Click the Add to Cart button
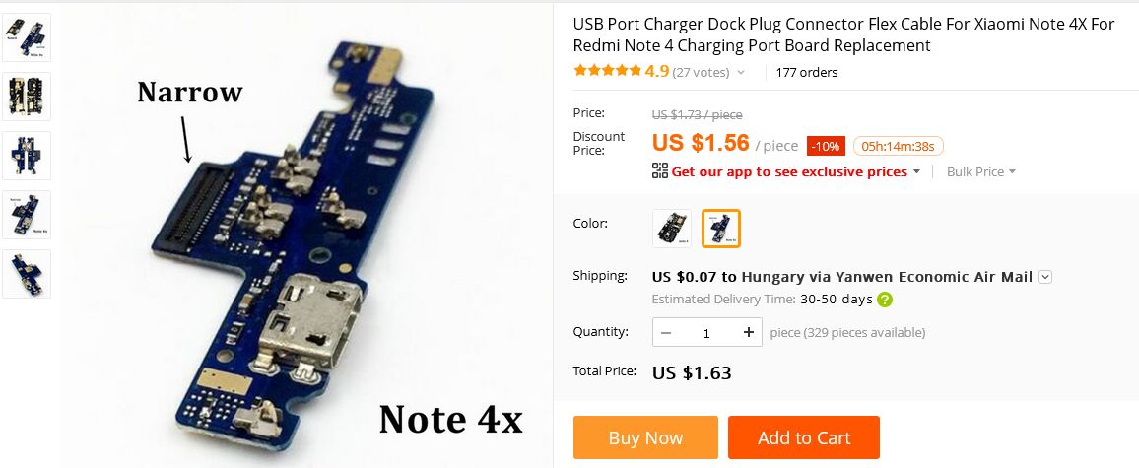1139x468 pixels. pyautogui.click(x=804, y=437)
